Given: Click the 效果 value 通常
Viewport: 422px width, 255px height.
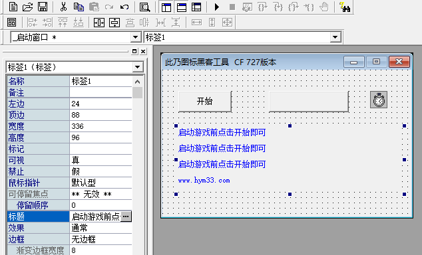Looking at the screenshot, I should [101, 228].
